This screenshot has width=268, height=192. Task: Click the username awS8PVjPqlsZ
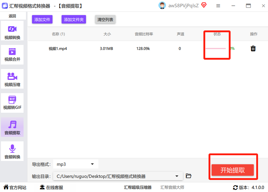point(183,6)
